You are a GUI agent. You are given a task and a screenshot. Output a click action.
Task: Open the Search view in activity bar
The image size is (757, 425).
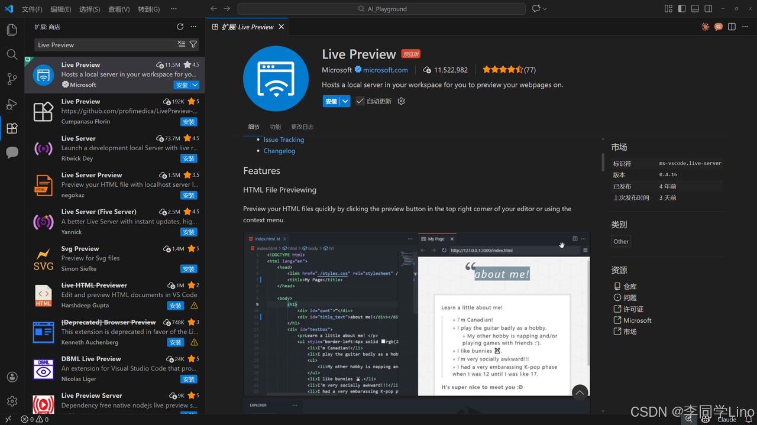tap(12, 54)
